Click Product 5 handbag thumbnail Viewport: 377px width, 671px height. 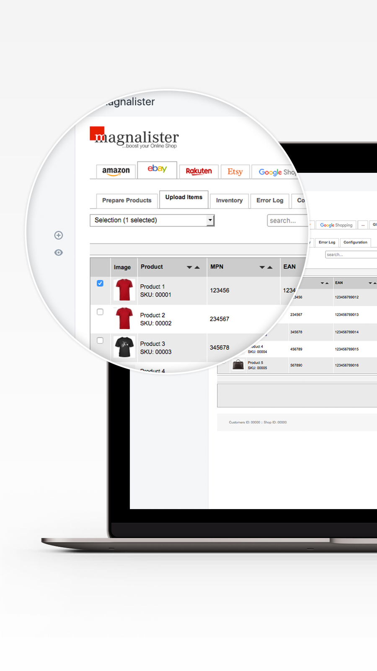[x=238, y=365]
